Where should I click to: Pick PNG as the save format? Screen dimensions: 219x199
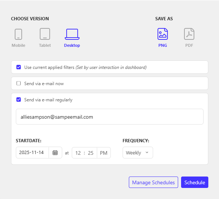pyautogui.click(x=163, y=34)
